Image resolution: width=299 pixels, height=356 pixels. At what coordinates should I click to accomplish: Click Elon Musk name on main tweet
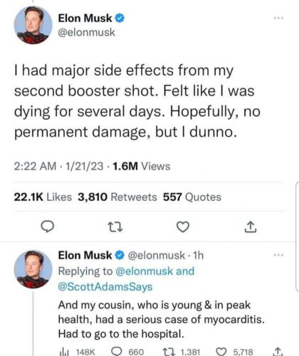[85, 19]
